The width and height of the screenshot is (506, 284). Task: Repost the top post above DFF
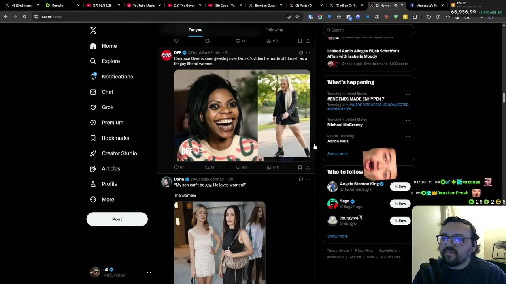click(207, 41)
